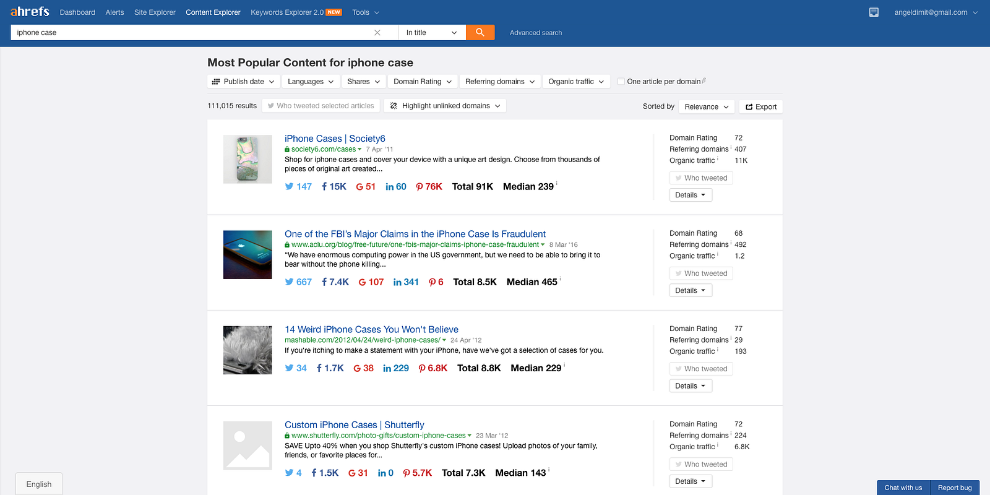Click Twitter share count 147 for Society6

298,186
